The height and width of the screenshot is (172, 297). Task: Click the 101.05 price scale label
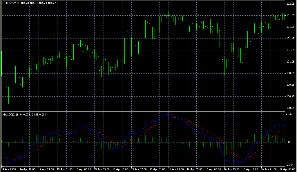point(290,62)
